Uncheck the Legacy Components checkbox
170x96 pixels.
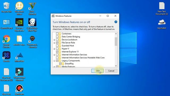pyautogui.click(x=57, y=61)
